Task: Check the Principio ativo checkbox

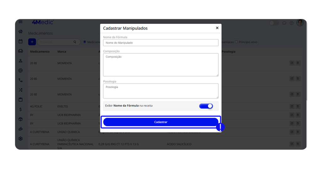Action: pos(236,42)
